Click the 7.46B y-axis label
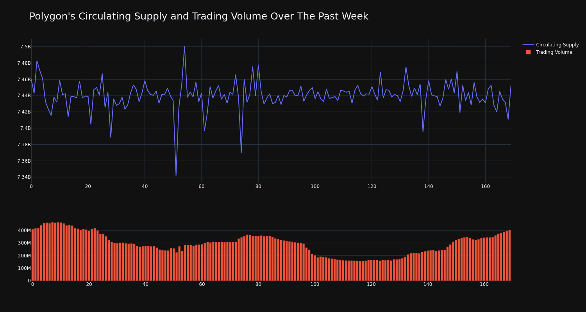The width and height of the screenshot is (586, 312). click(24, 80)
